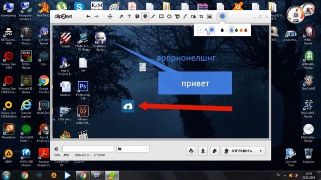Select the Rectangle tool
Screen dimensions: 321x180
[x=162, y=16]
